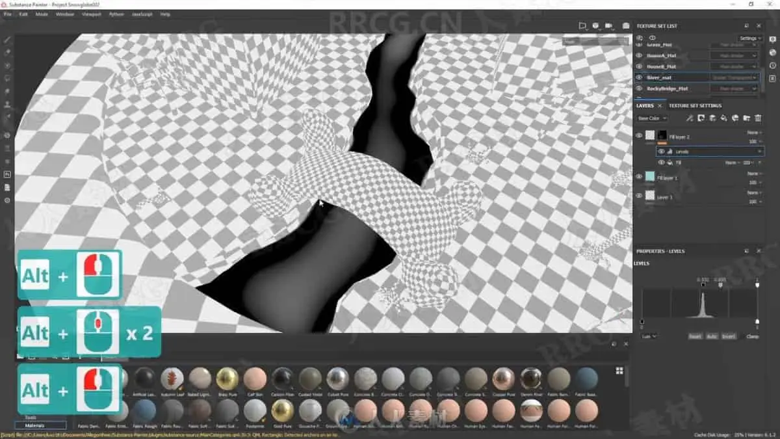Hide the Fill effect under Levels
This screenshot has height=439, width=780.
click(x=662, y=163)
